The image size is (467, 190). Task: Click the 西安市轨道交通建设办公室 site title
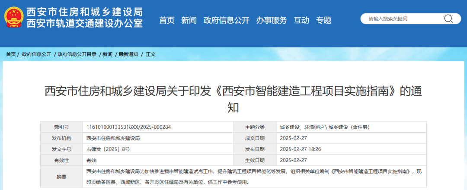tap(85, 23)
